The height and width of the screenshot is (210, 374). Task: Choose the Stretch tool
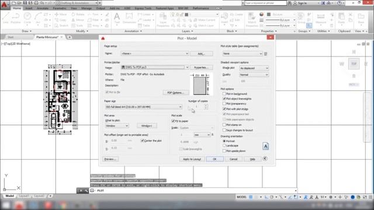coord(61,26)
